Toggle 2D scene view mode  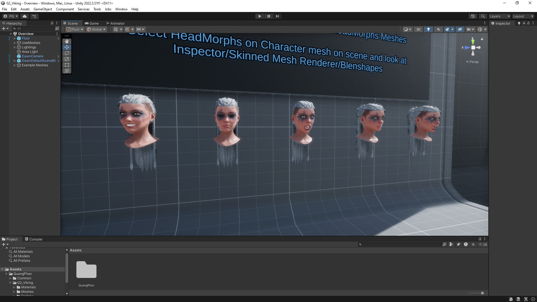(x=418, y=29)
